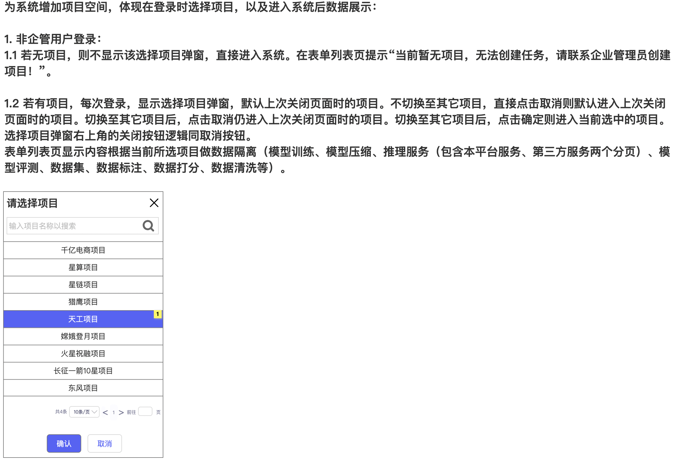This screenshot has height=463, width=686.
Task: Go to next page with right arrow
Action: tap(121, 412)
